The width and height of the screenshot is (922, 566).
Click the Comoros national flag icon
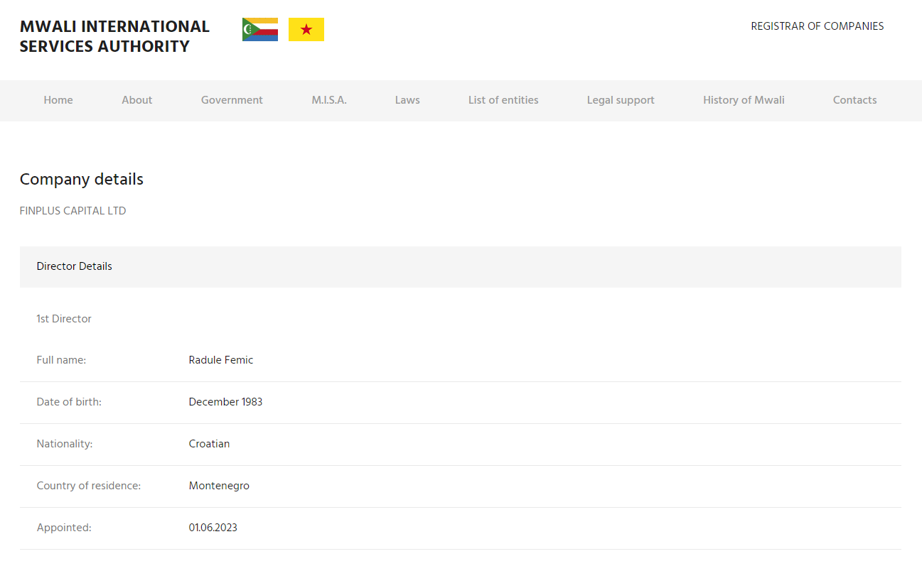tap(260, 30)
